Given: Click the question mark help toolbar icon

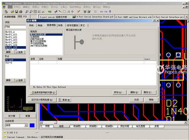Looking at the screenshot, I should pyautogui.click(x=110, y=11).
